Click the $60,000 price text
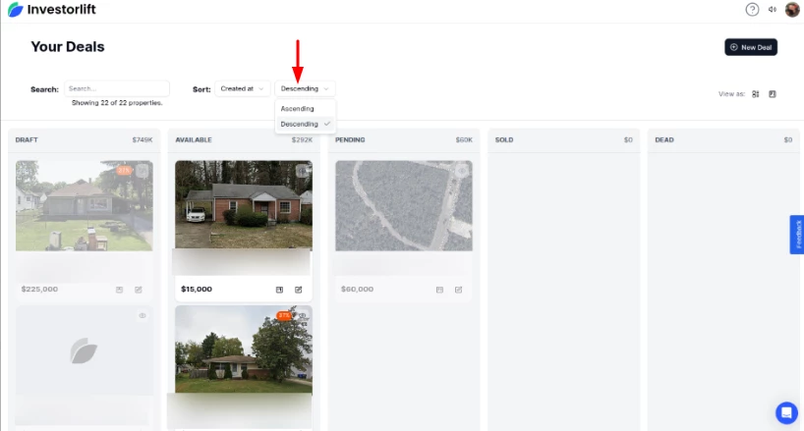Screen dimensions: 804x431 coord(358,290)
